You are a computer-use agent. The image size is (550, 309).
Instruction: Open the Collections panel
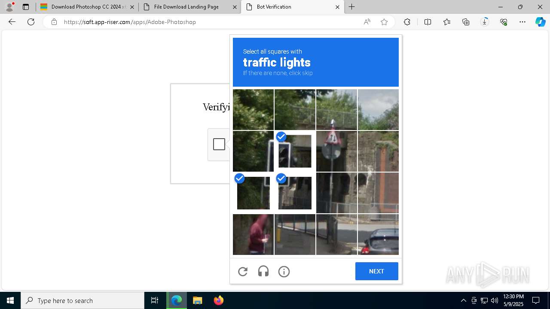[x=466, y=22]
